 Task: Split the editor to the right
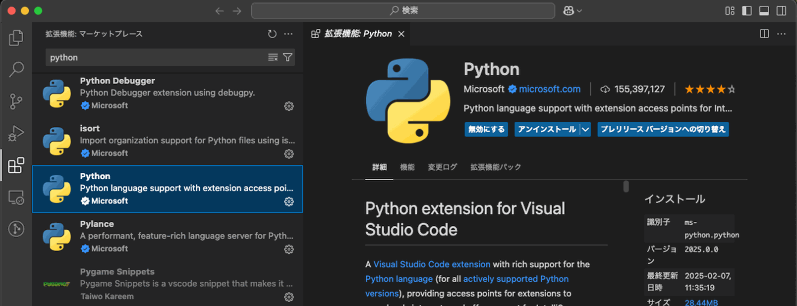(764, 34)
